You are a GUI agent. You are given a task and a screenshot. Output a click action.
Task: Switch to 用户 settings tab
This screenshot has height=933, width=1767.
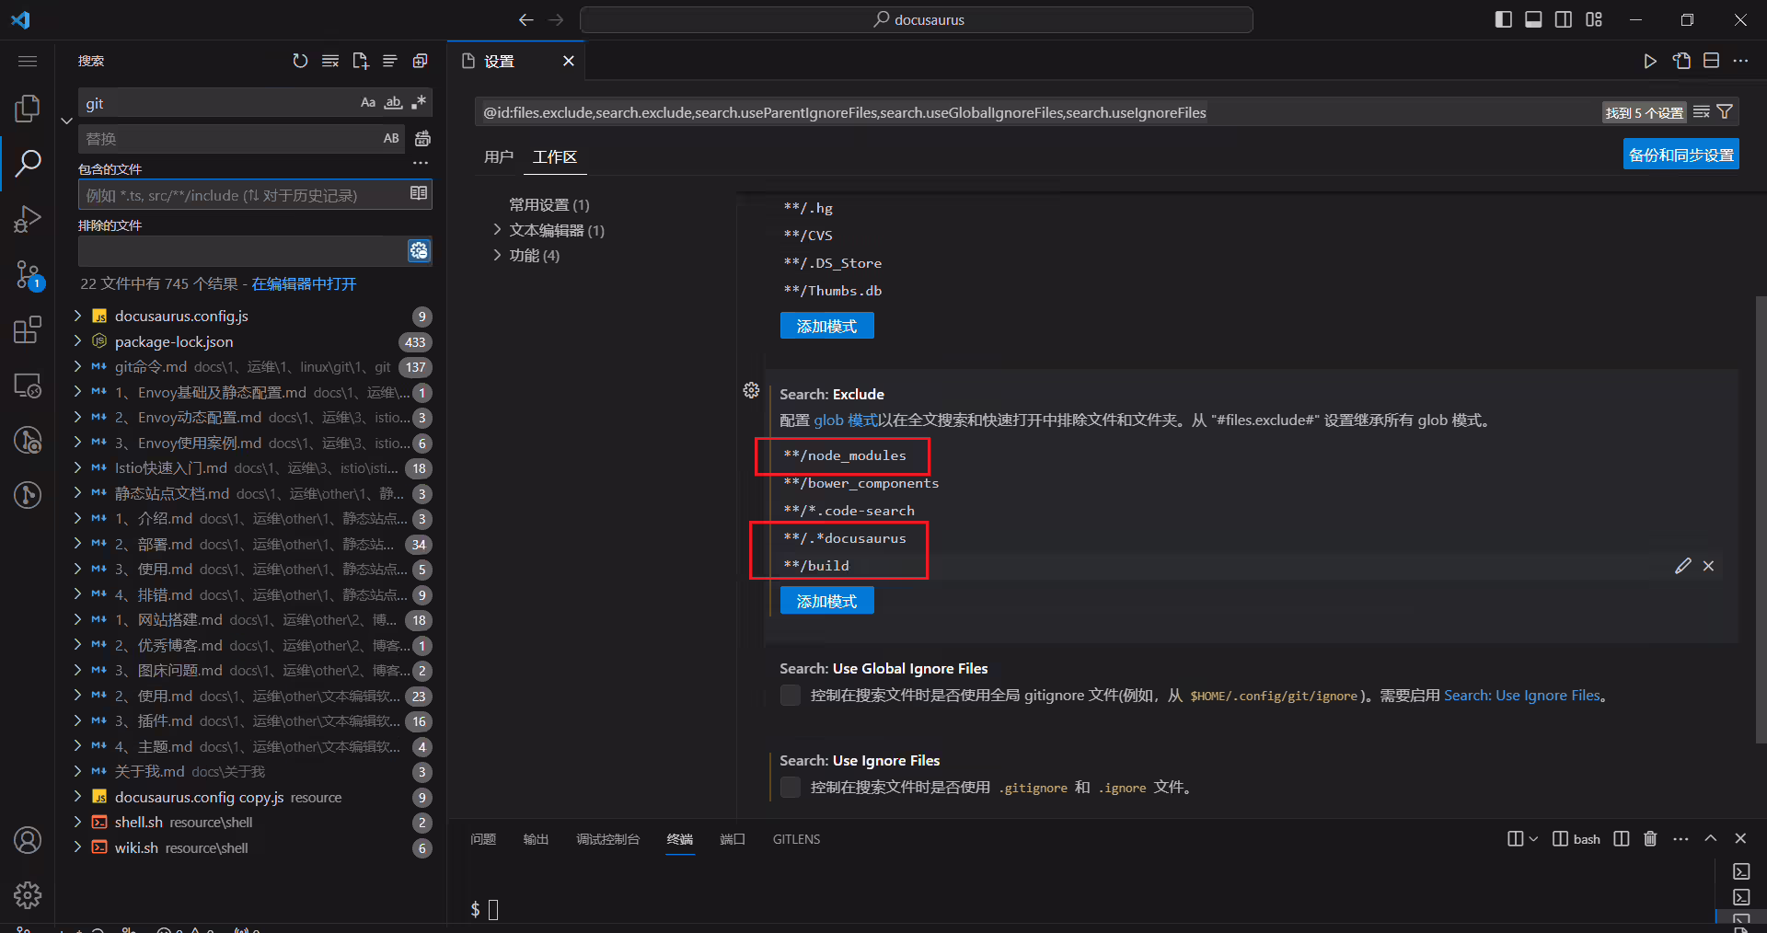499,156
